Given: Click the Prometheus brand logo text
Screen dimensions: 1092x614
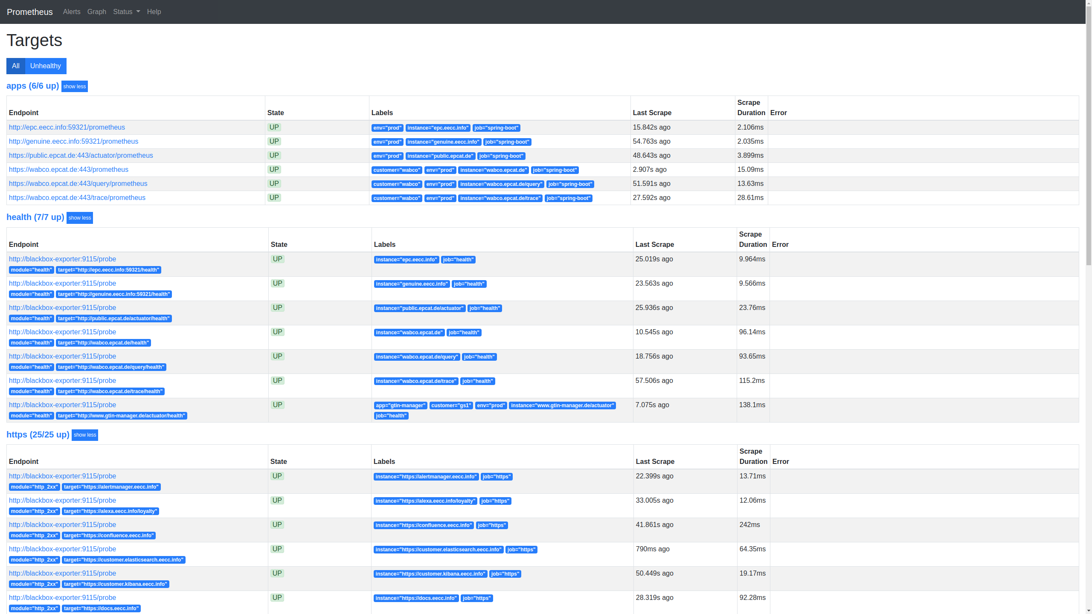Looking at the screenshot, I should point(30,12).
